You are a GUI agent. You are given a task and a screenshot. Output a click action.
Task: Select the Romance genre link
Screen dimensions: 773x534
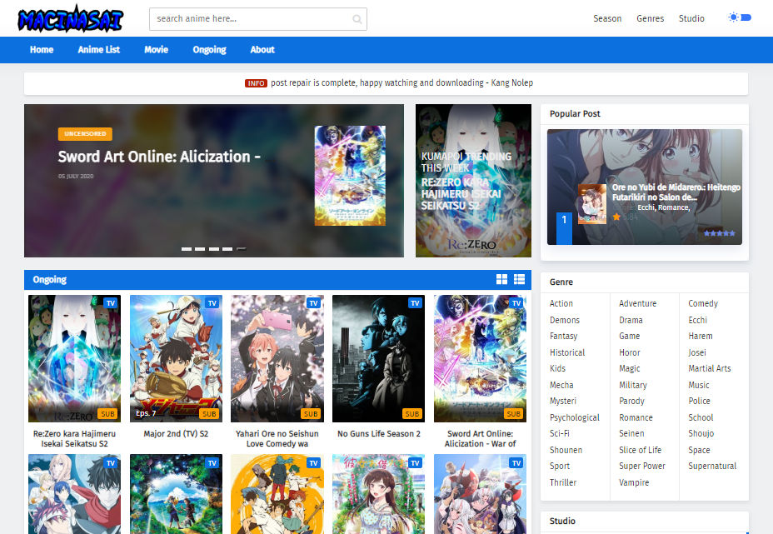pyautogui.click(x=636, y=417)
